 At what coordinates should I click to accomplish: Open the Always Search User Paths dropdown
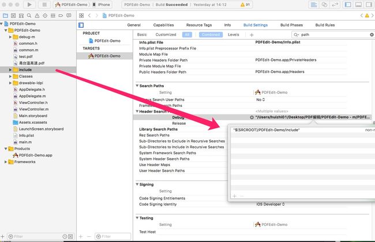261,99
